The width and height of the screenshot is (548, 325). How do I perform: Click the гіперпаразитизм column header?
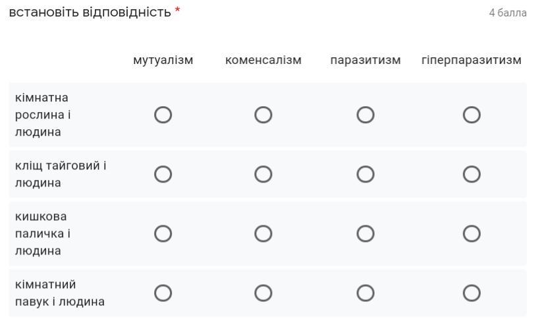(x=472, y=60)
